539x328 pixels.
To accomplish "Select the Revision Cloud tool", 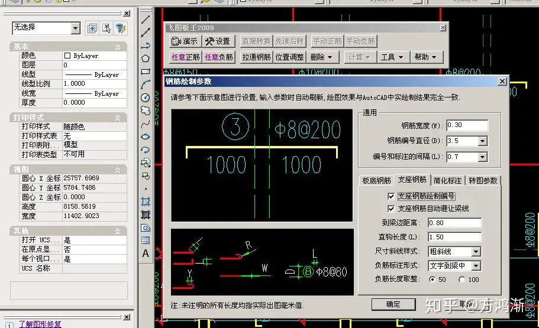I will [x=146, y=111].
